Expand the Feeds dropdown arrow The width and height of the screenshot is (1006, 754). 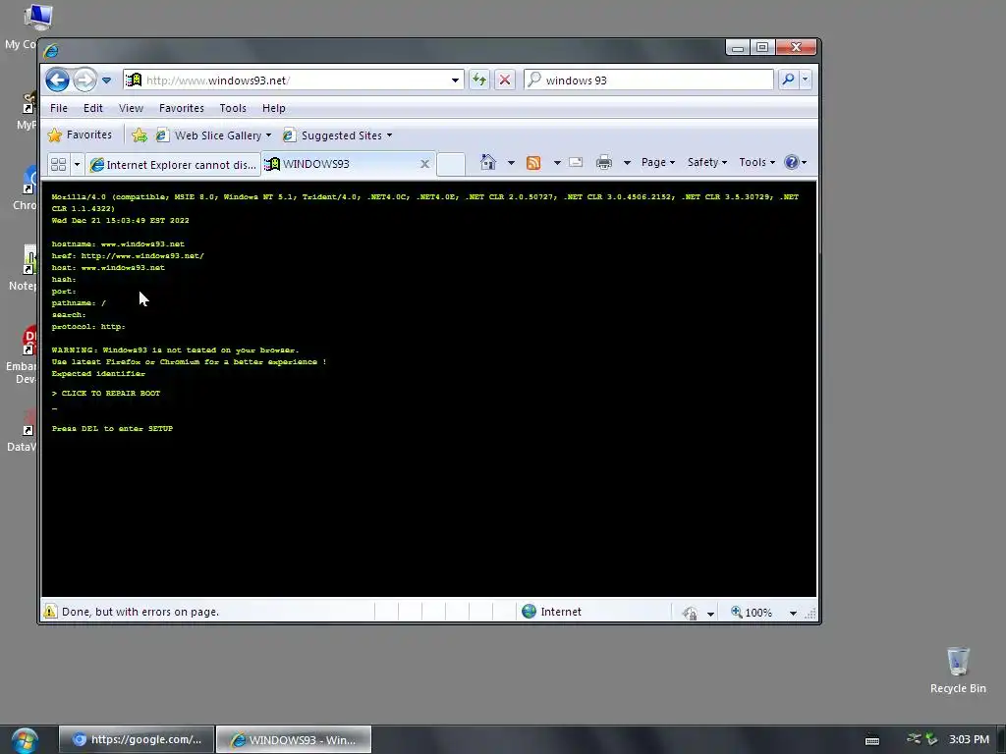(557, 163)
